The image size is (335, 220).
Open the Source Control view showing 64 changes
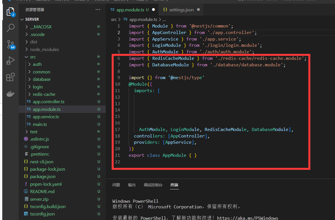pyautogui.click(x=10, y=44)
